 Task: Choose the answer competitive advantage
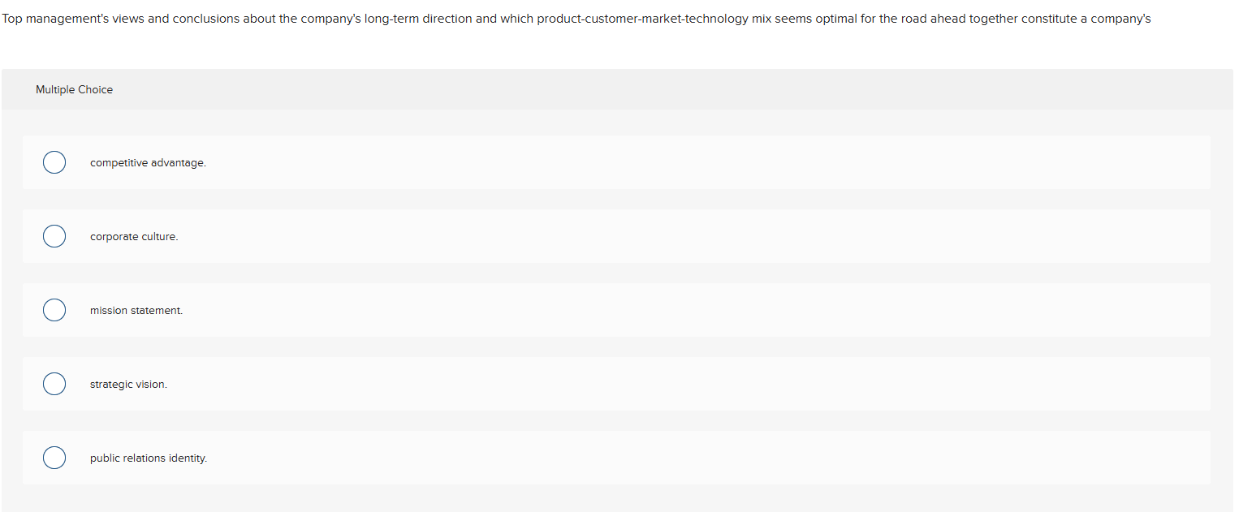pos(148,162)
